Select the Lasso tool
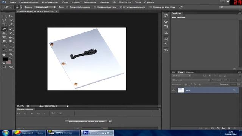Viewport: 242px width, 136px height. tap(4, 20)
